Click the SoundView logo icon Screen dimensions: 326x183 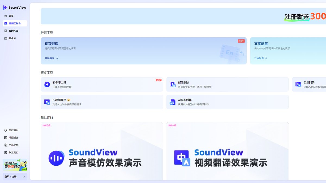tap(5, 8)
